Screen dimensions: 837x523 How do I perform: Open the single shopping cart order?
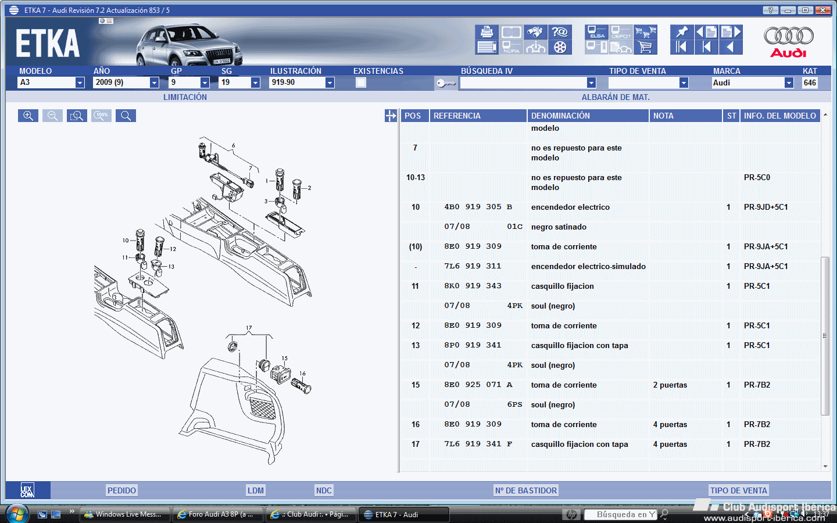(646, 47)
